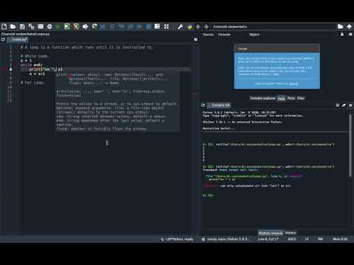The width and height of the screenshot is (354, 265).
Task: Open the file switcher list icon
Action: (x=41, y=26)
